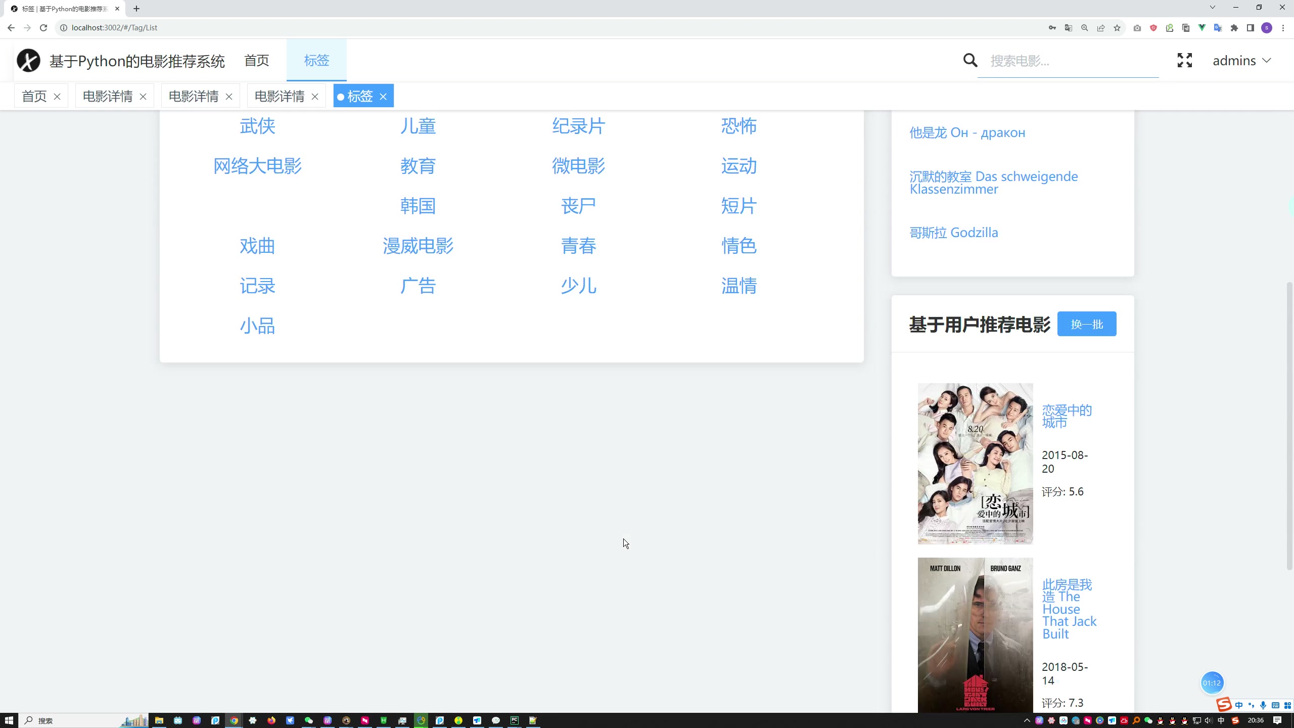
Task: Go back in browser history
Action: coord(11,28)
